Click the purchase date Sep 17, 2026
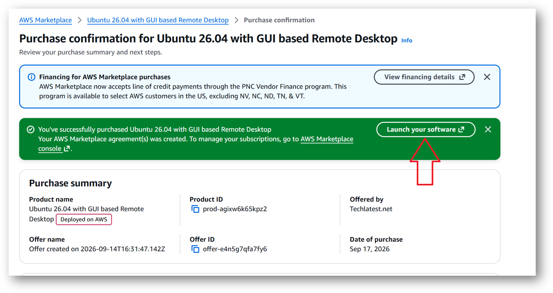Viewport: 553px width, 293px height. 370,249
